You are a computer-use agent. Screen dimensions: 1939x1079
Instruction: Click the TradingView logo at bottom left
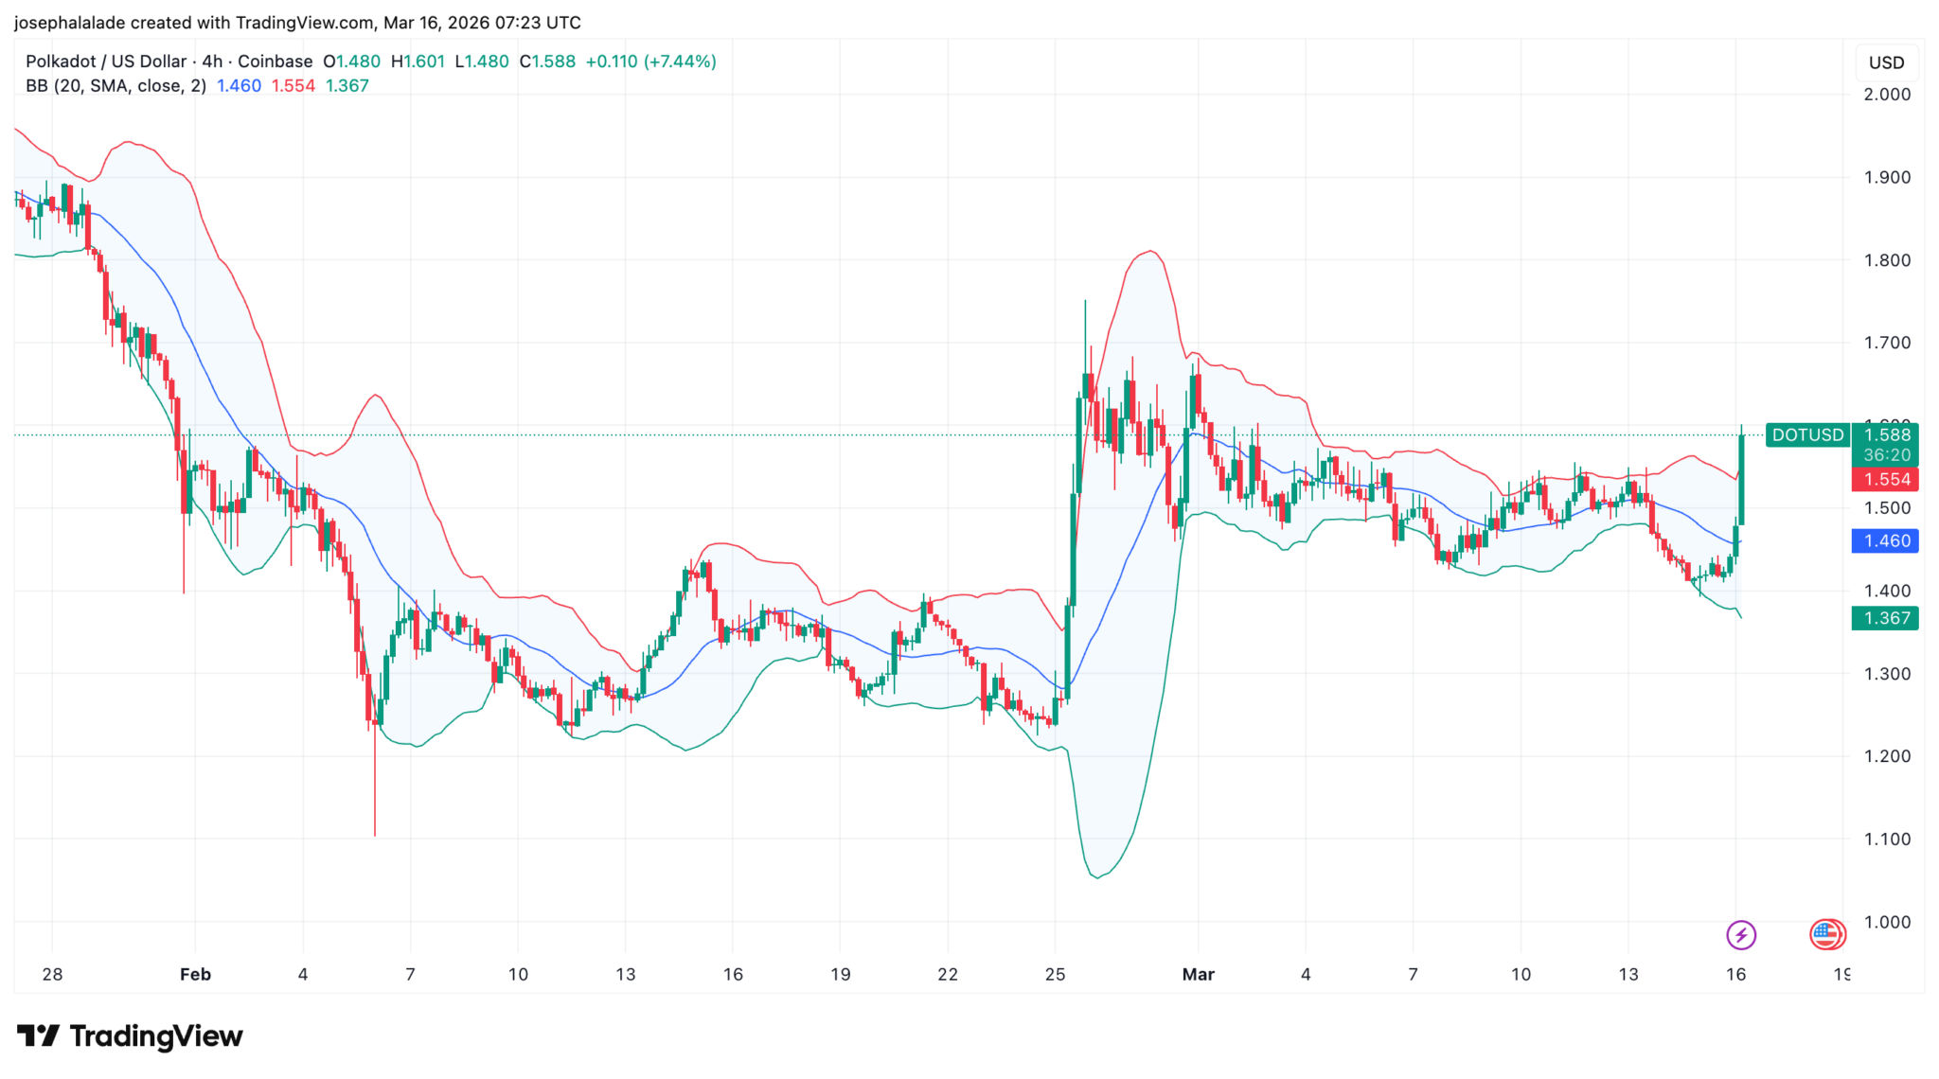130,1035
